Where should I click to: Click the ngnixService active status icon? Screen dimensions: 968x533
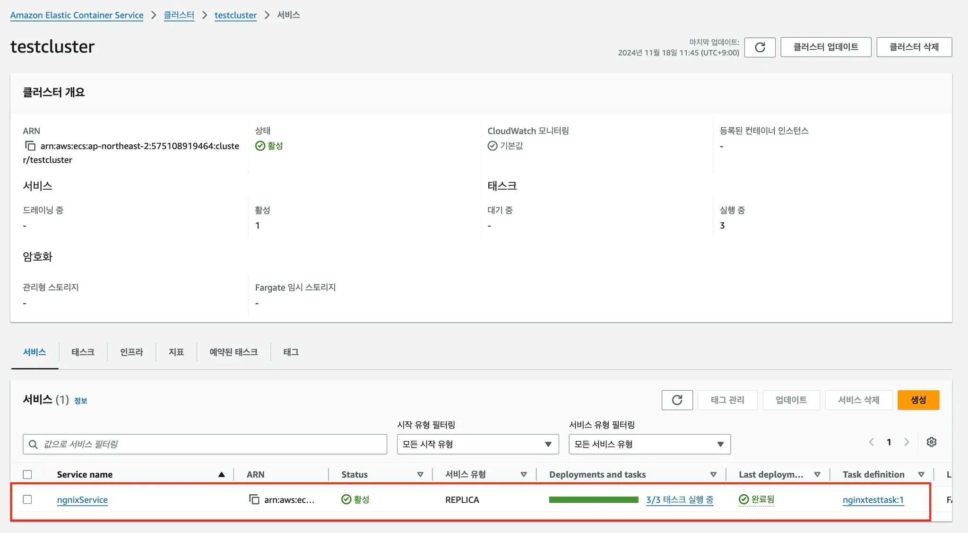point(346,499)
